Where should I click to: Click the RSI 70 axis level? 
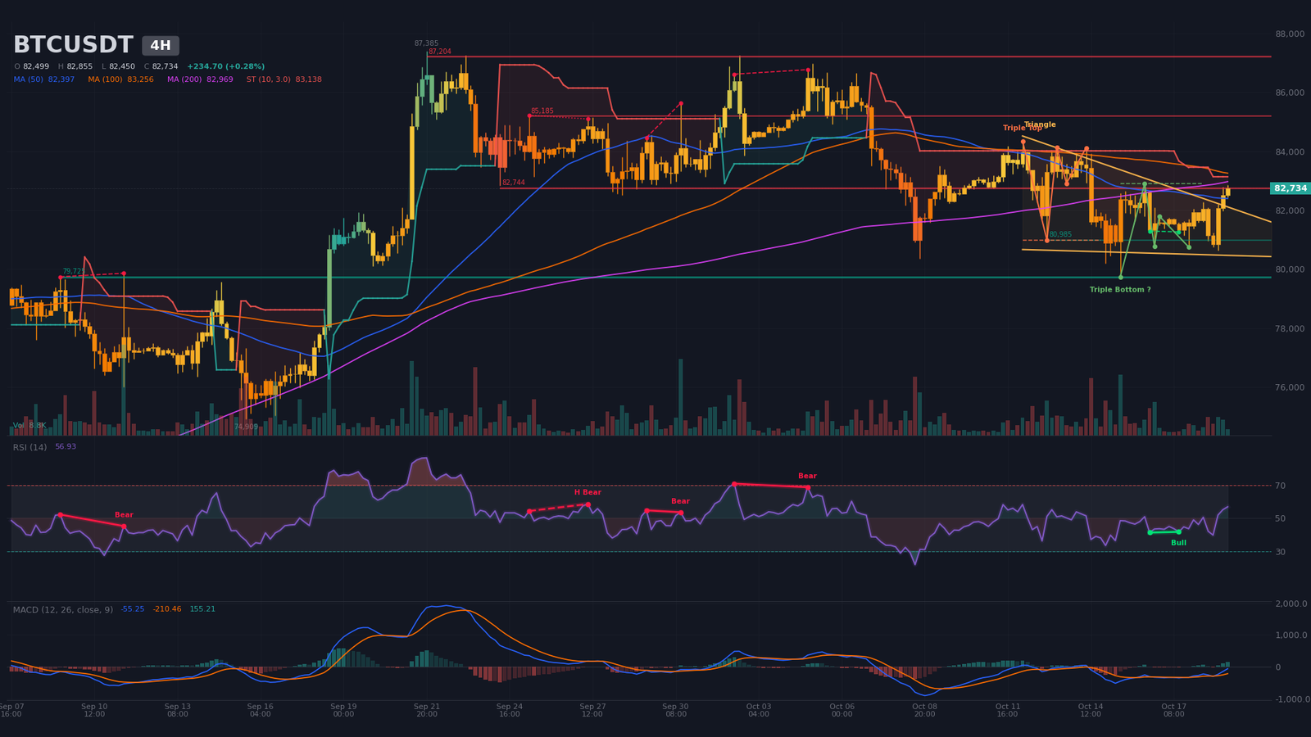tap(1280, 486)
